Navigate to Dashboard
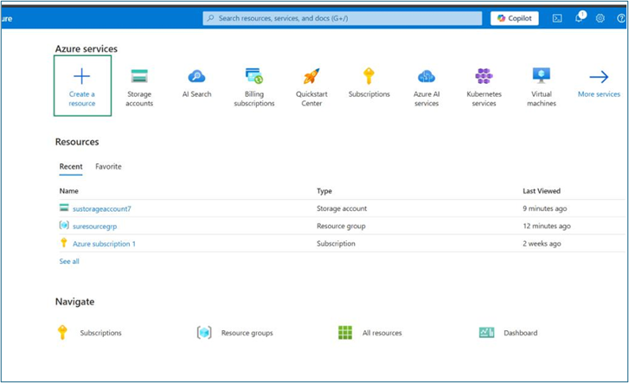The width and height of the screenshot is (629, 383). [x=521, y=333]
